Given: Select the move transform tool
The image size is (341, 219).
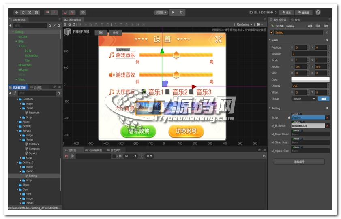Looking at the screenshot, I should pos(17,13).
